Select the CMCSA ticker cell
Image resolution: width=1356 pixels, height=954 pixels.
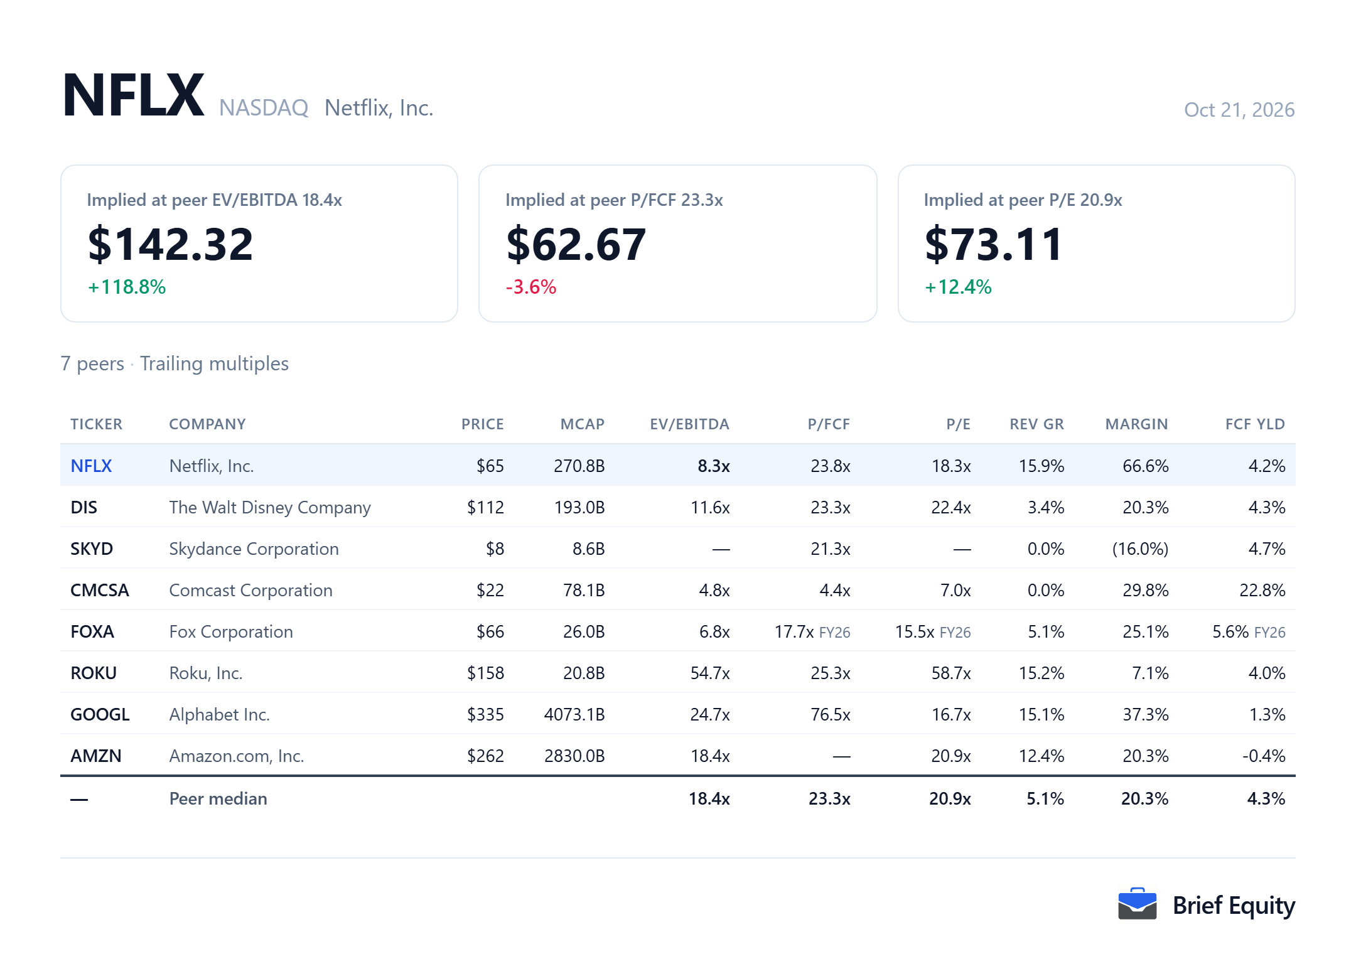point(100,590)
